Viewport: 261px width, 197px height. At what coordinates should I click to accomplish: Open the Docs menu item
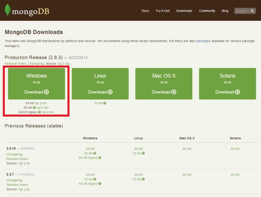145,11
